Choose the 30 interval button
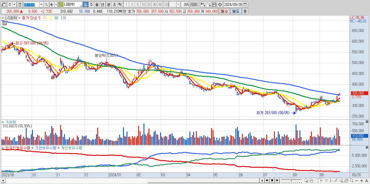 (x=154, y=4)
